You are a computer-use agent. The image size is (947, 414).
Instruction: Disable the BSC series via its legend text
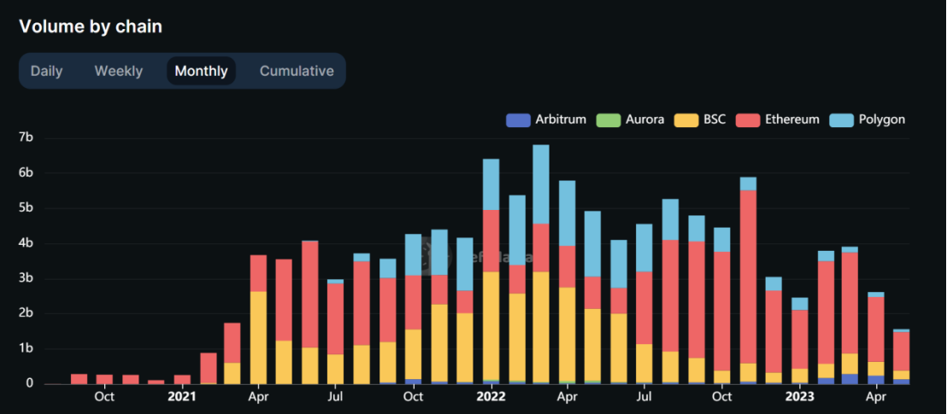click(x=715, y=120)
